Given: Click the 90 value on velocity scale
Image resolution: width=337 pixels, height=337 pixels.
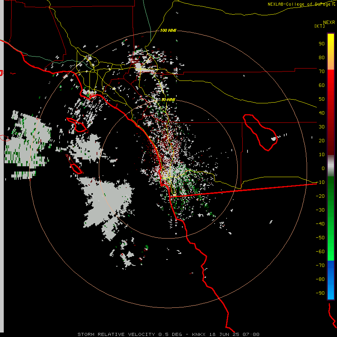Looking at the screenshot, I should coord(322,44).
